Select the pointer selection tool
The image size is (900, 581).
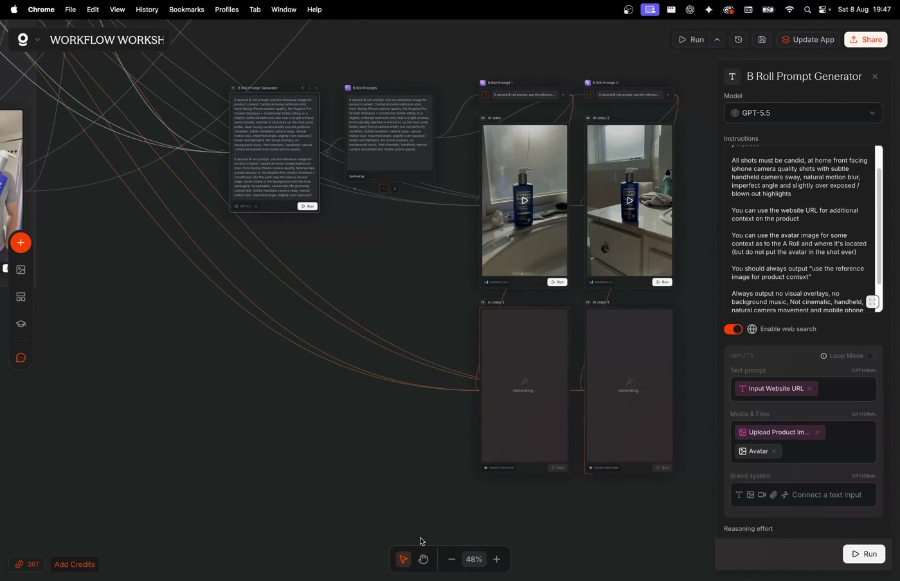[403, 559]
